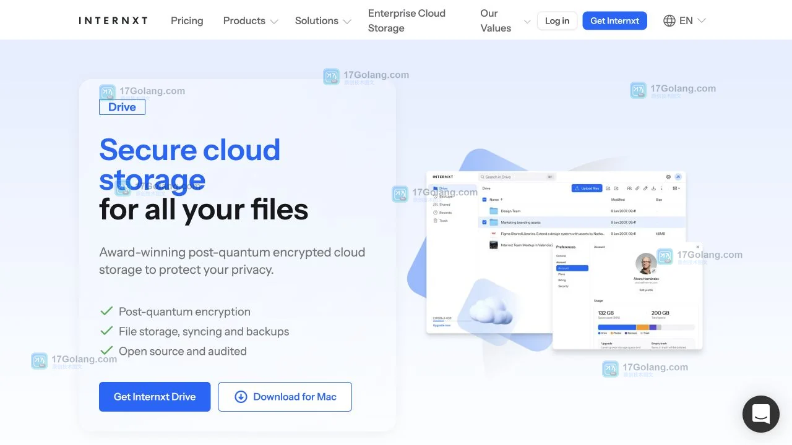Select Drive in the preview sidebar
792x445 pixels.
(x=452, y=189)
